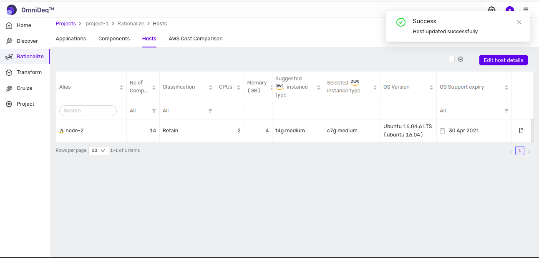This screenshot has height=258, width=539.
Task: Switch to the AWS Cost Comparison tab
Action: (x=196, y=39)
